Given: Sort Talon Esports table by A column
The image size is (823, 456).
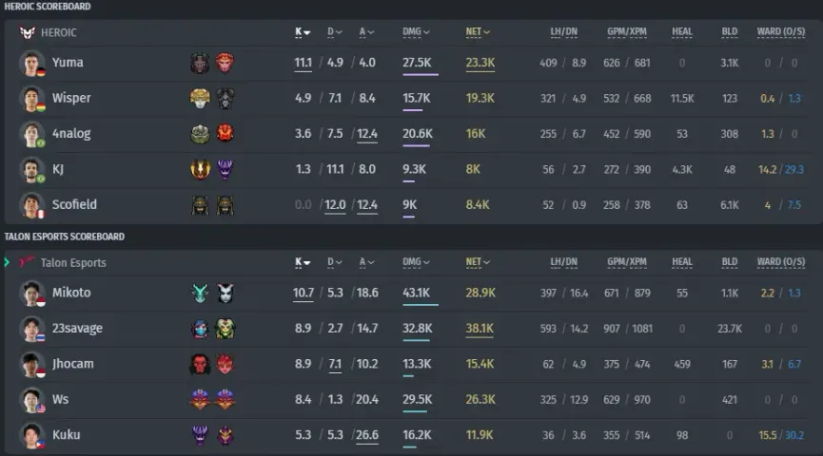Looking at the screenshot, I should click(366, 262).
